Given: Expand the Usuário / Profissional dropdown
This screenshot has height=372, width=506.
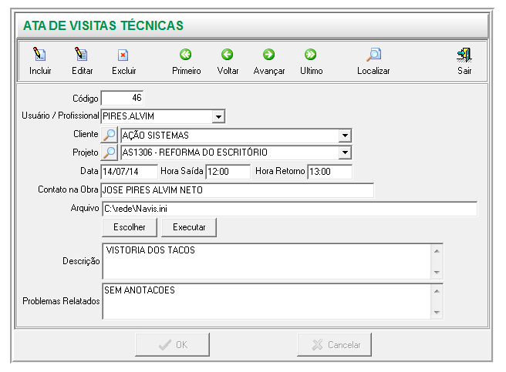Looking at the screenshot, I should point(218,116).
